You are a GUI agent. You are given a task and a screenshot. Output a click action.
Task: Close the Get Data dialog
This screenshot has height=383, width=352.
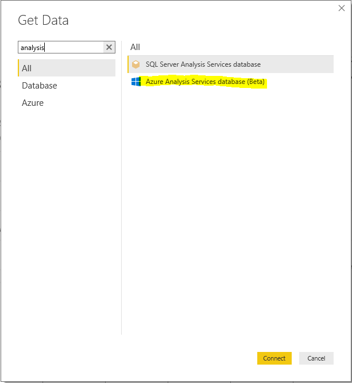(342, 8)
